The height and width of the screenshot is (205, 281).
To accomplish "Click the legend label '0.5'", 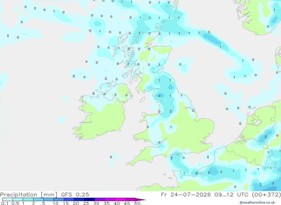I will click(x=15, y=203).
